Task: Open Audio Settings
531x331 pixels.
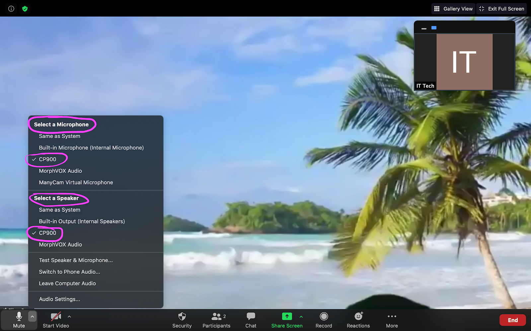Action: coord(96,299)
